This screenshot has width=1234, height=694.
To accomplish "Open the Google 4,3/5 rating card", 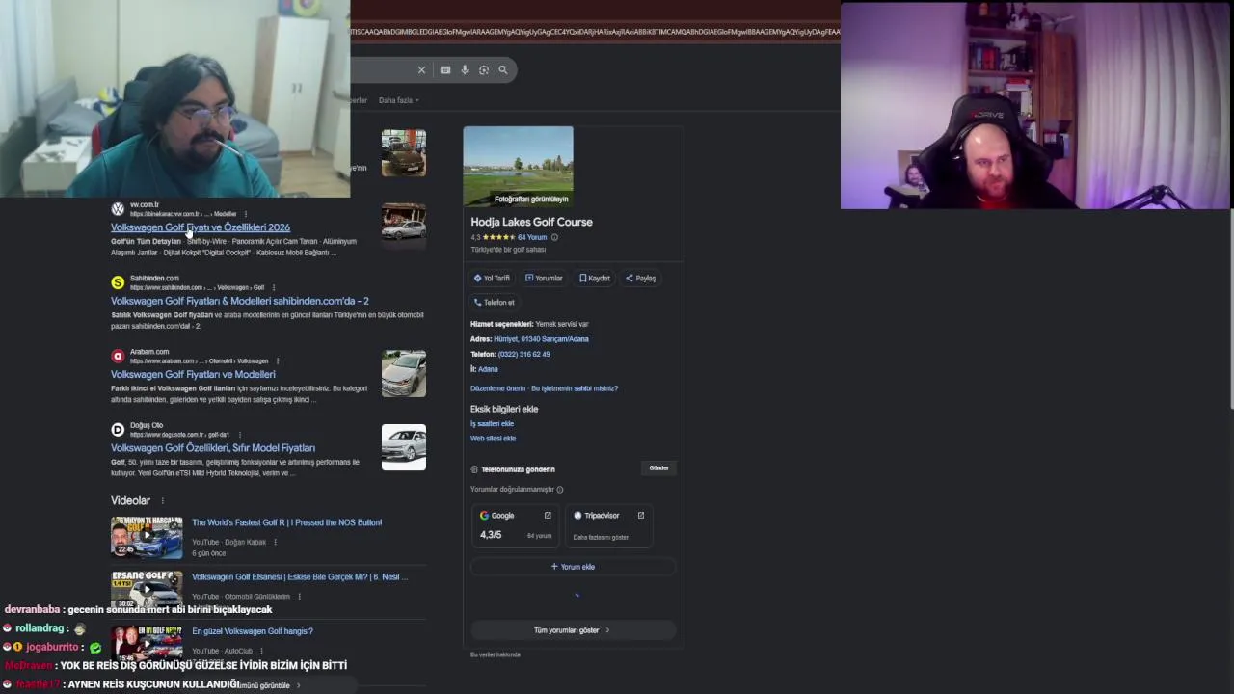I will [516, 526].
